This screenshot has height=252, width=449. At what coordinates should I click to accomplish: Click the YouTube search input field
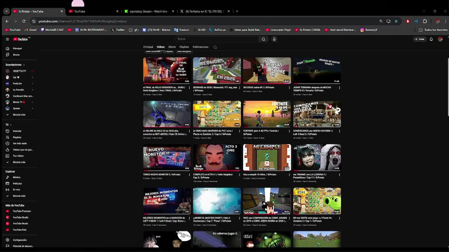point(217,39)
